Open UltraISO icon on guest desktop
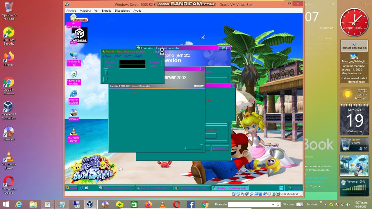 (74, 114)
